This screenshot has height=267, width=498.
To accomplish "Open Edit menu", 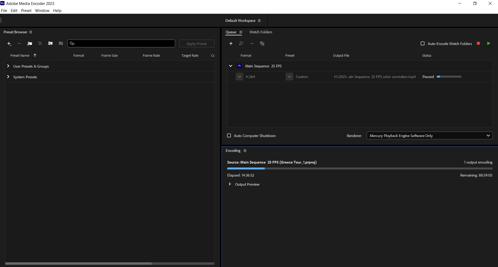I will [14, 10].
